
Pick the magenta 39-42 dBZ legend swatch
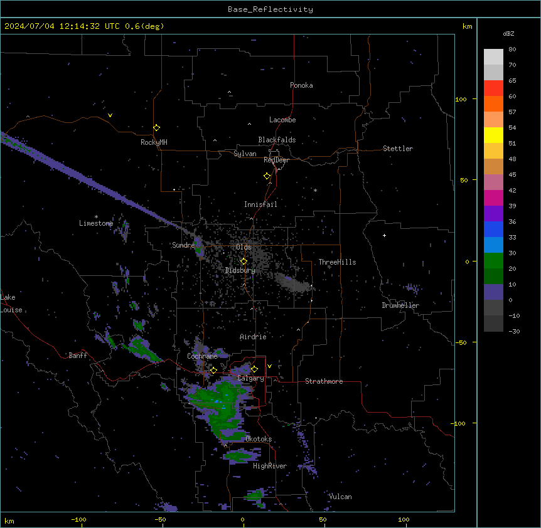(493, 198)
